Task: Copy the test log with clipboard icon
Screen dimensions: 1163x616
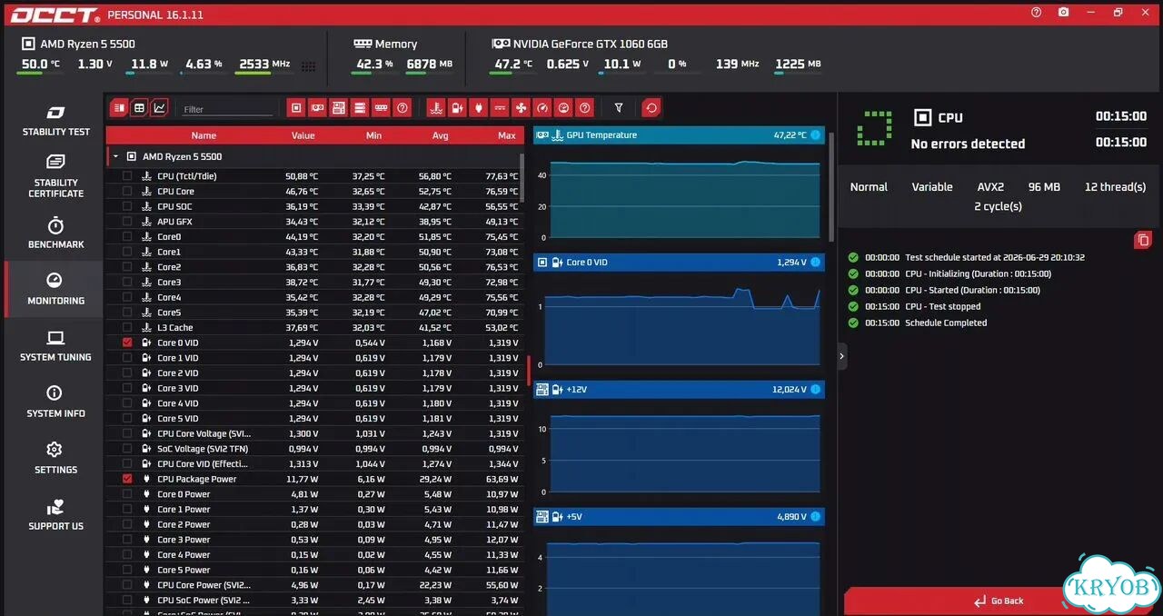Action: [1142, 241]
